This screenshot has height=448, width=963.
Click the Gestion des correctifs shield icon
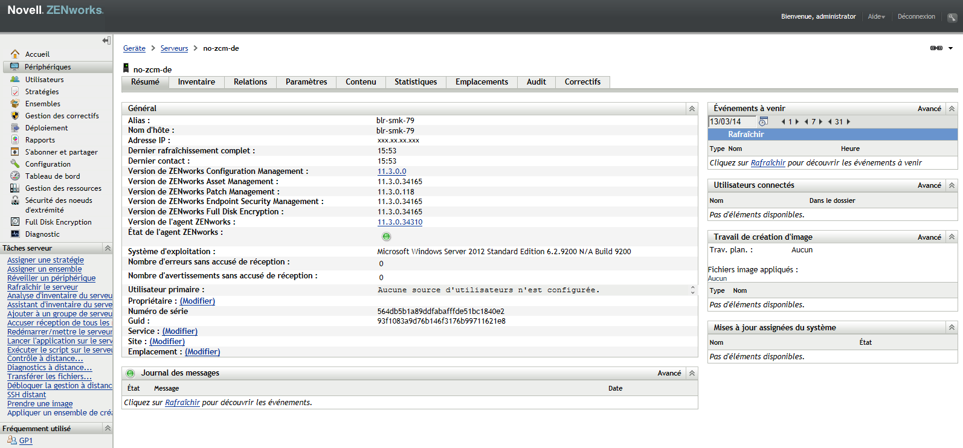(x=15, y=116)
